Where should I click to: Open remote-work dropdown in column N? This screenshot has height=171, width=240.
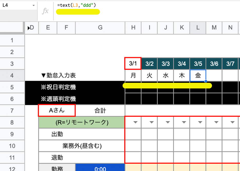tap(232, 122)
